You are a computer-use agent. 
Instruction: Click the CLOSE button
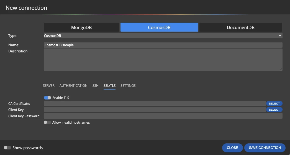coord(232,148)
